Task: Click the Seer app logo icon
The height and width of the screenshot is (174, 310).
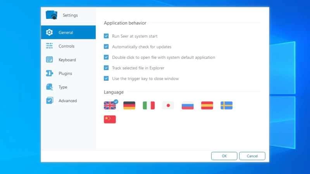Action: pos(52,15)
